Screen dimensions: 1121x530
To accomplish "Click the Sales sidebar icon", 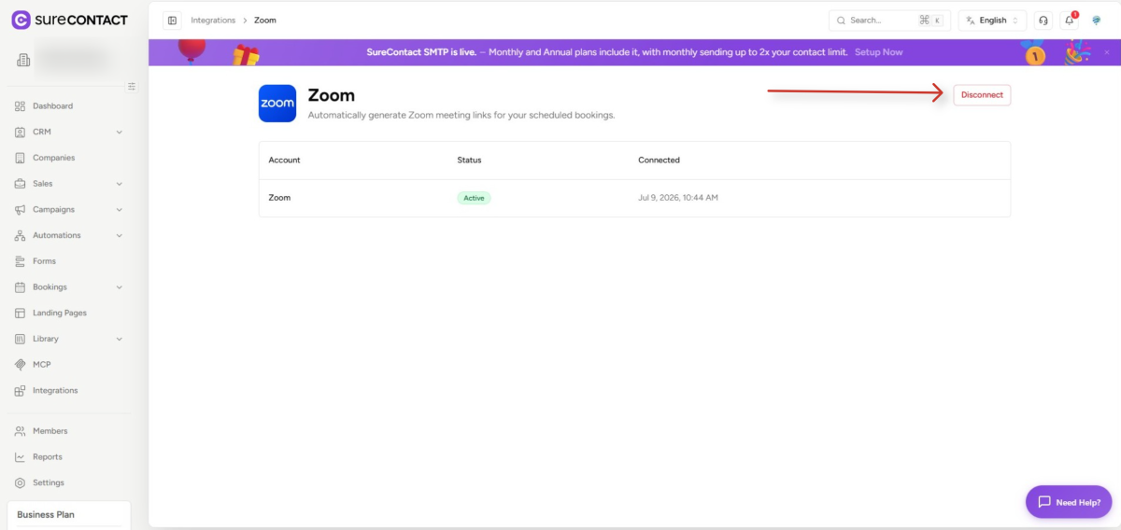I will [x=20, y=184].
